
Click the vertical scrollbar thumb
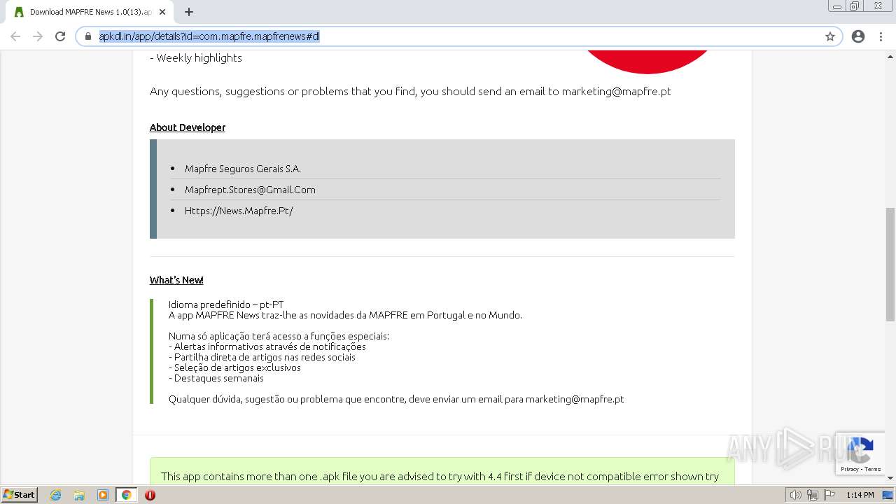[x=890, y=264]
